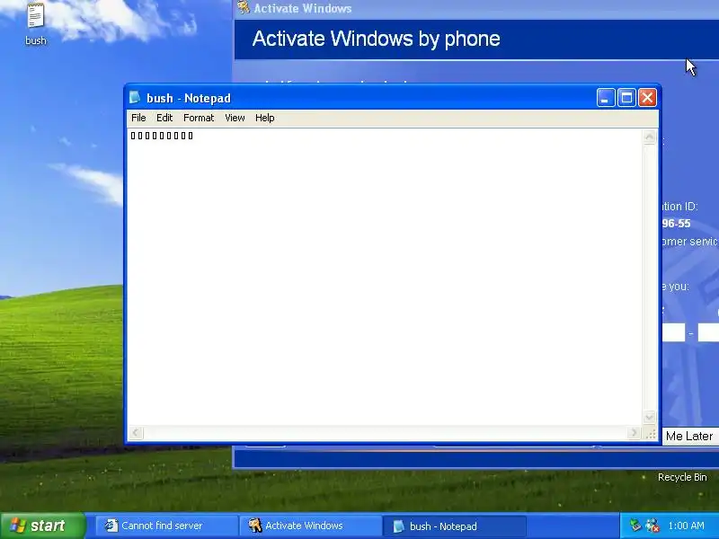719x539 pixels.
Task: Click the Notepad title bar document icon
Action: [x=135, y=97]
